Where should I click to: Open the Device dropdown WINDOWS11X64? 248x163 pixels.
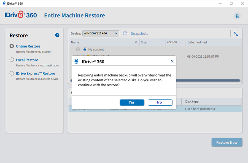pos(101,33)
